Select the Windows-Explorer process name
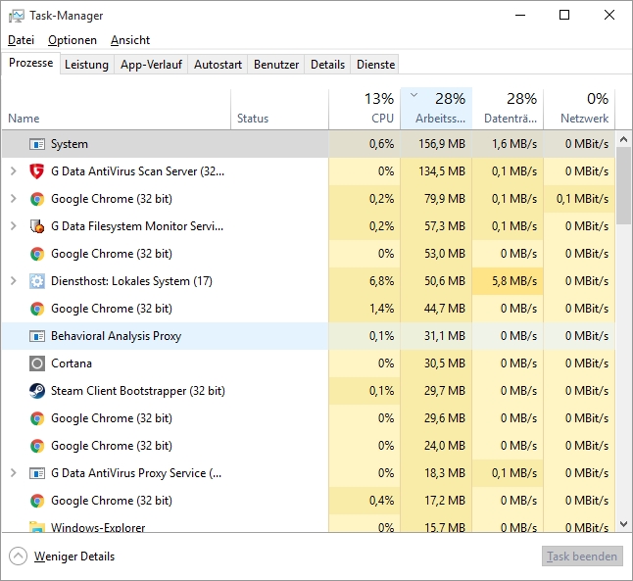 [98, 528]
